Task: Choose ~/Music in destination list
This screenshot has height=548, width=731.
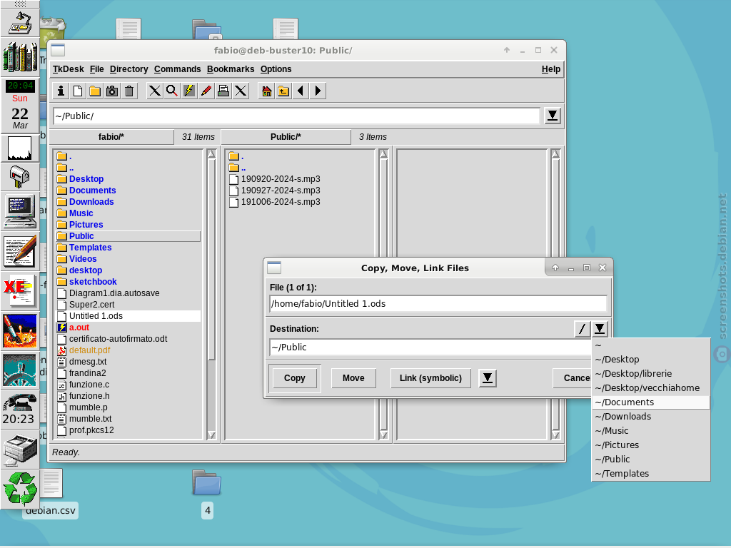Action: (651, 430)
